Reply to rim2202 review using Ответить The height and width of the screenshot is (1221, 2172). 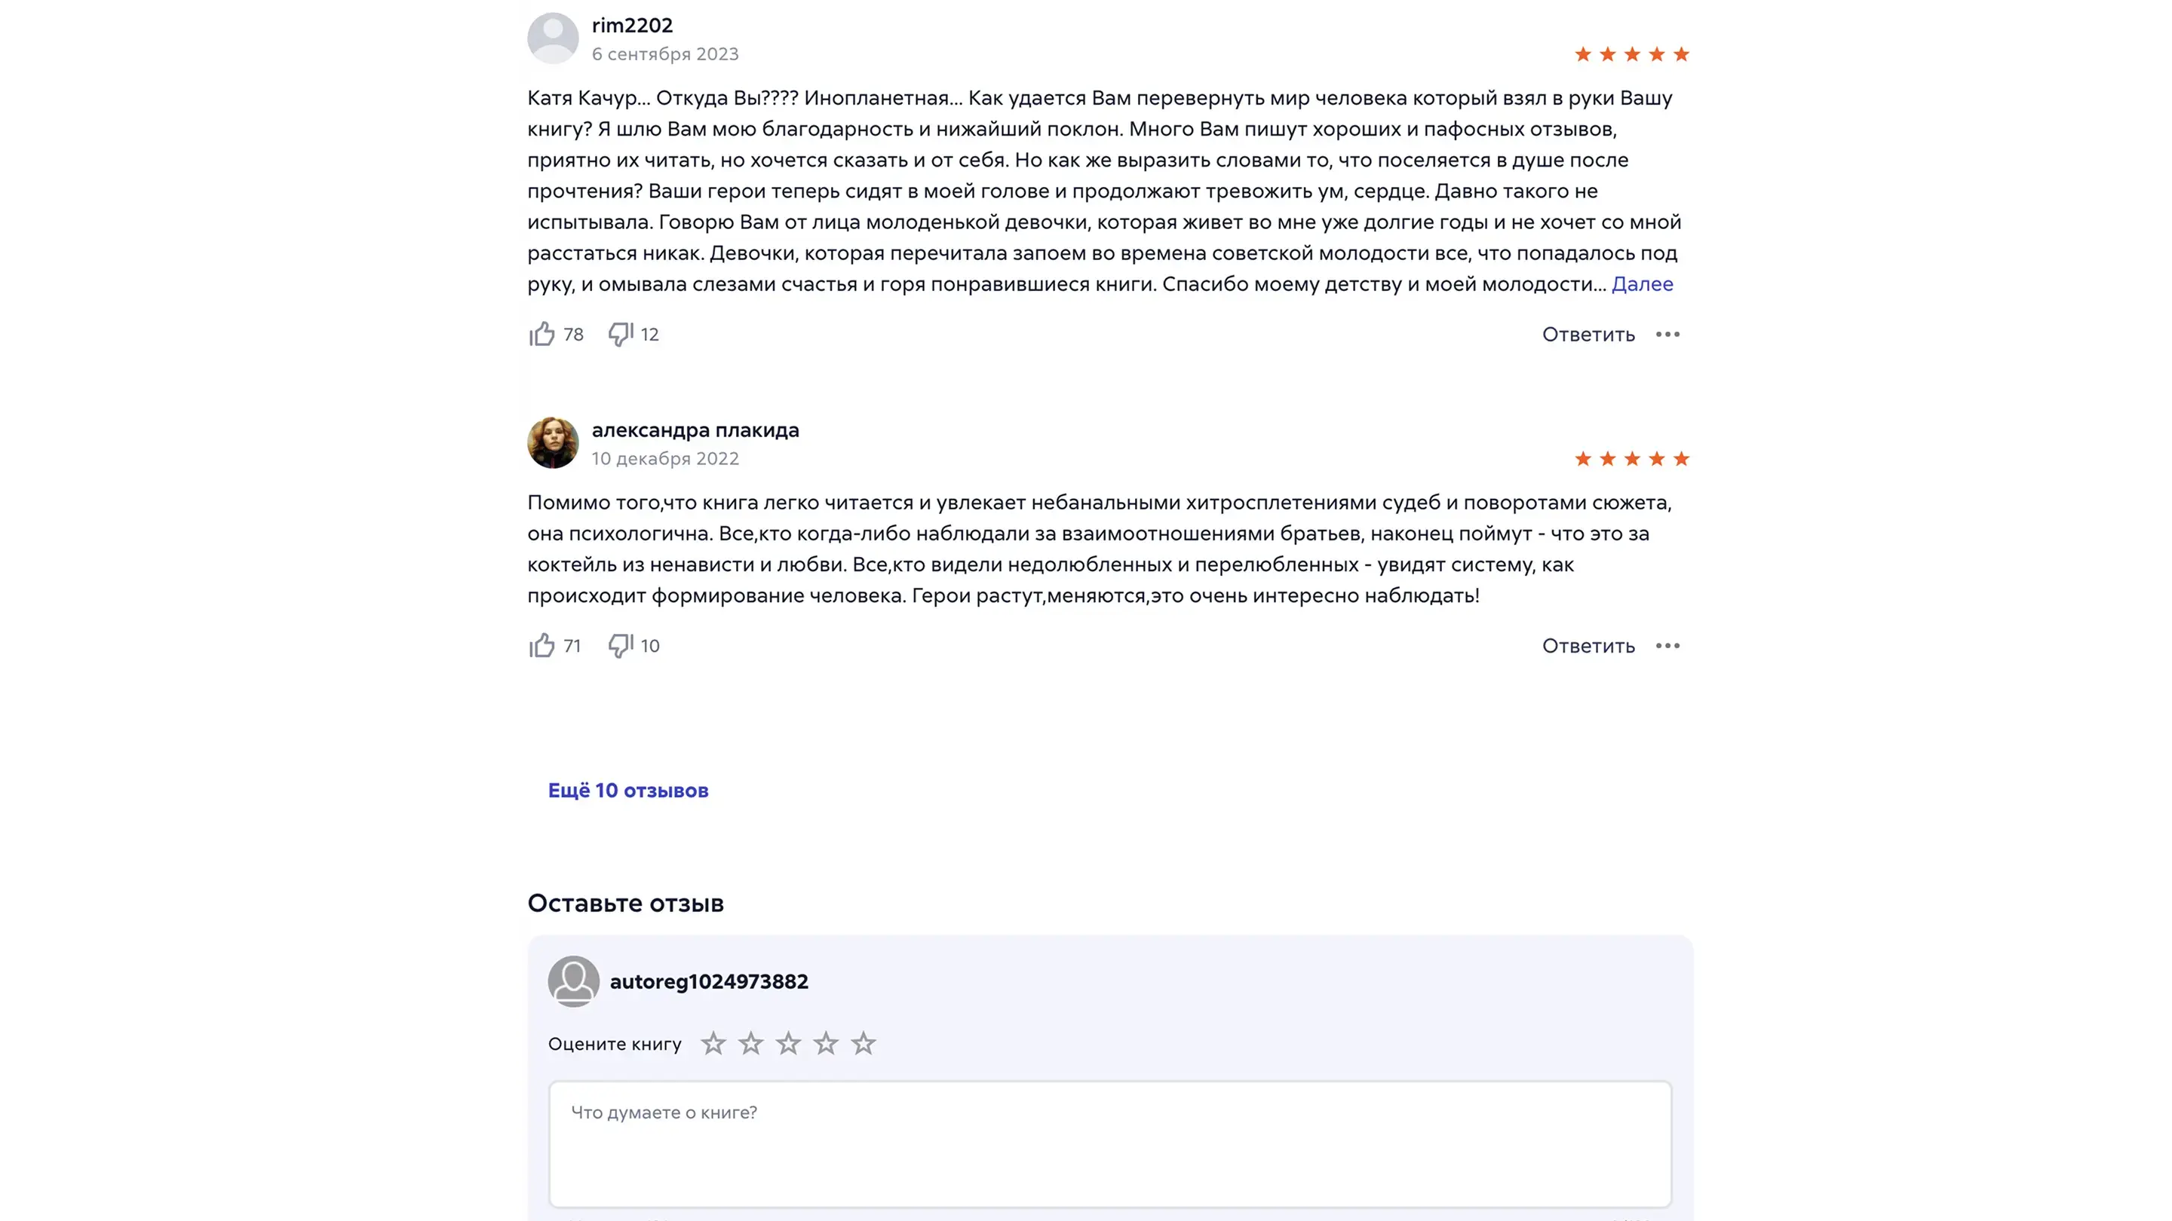coord(1588,335)
